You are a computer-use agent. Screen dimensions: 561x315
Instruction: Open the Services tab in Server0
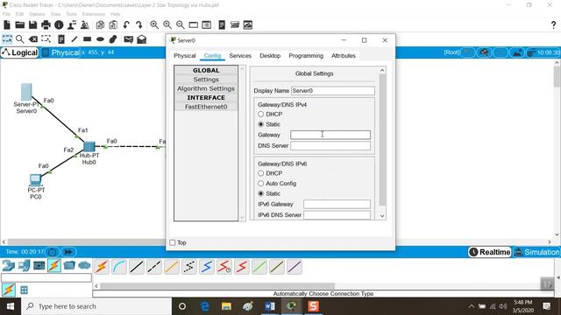pos(240,56)
